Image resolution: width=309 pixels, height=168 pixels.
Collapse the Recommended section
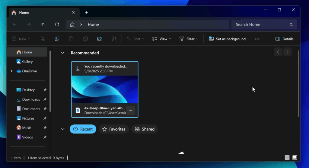click(63, 53)
